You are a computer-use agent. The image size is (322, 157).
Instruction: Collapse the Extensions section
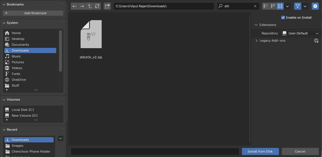256,25
